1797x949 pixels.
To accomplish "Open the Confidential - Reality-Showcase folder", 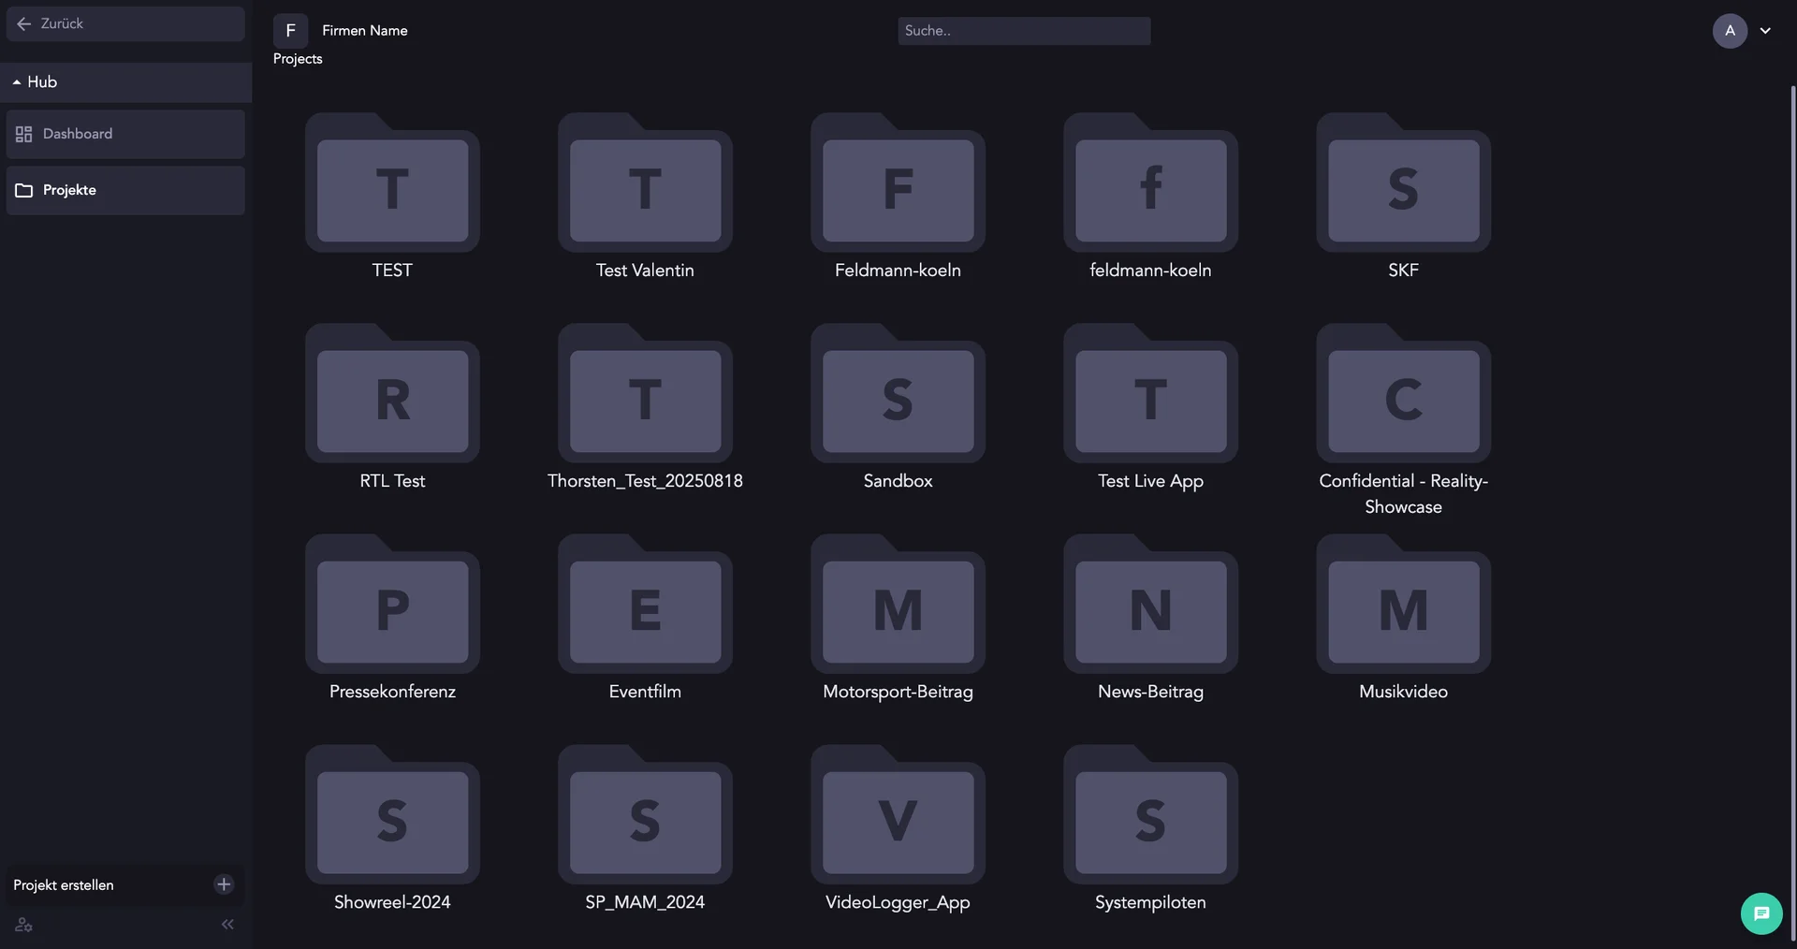I will (x=1403, y=394).
